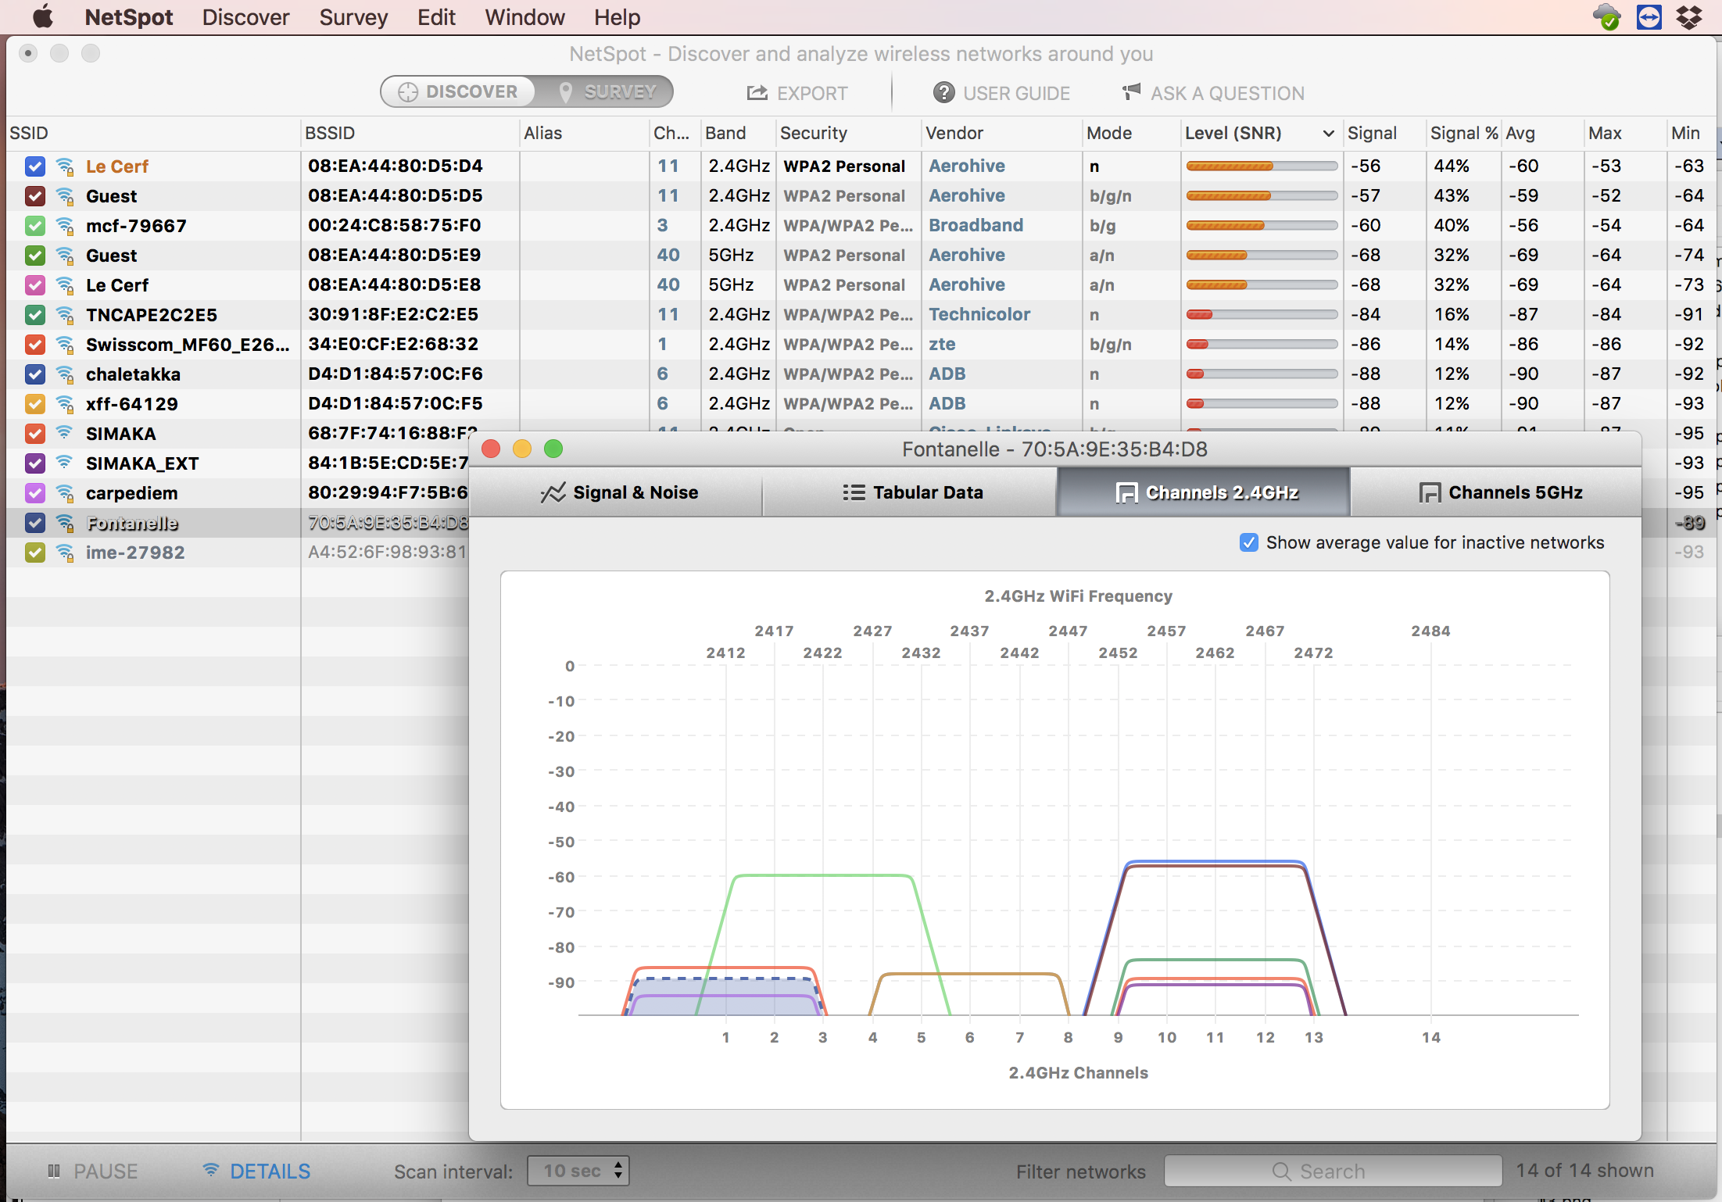This screenshot has height=1202, width=1722.
Task: Click the Aerohive vendor link for Le Cerf 11
Action: (x=967, y=166)
